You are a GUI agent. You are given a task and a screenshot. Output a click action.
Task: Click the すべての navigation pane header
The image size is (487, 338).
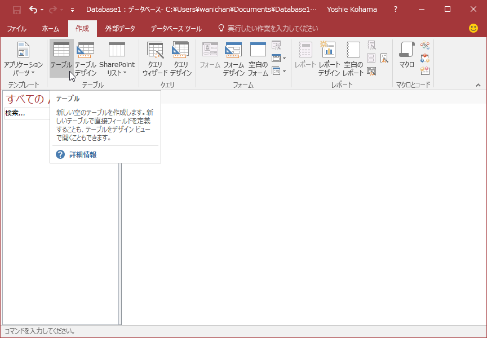coord(25,99)
